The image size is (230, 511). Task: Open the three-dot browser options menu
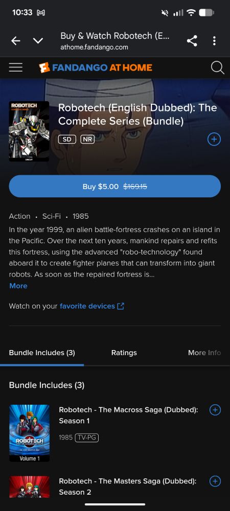tap(214, 41)
